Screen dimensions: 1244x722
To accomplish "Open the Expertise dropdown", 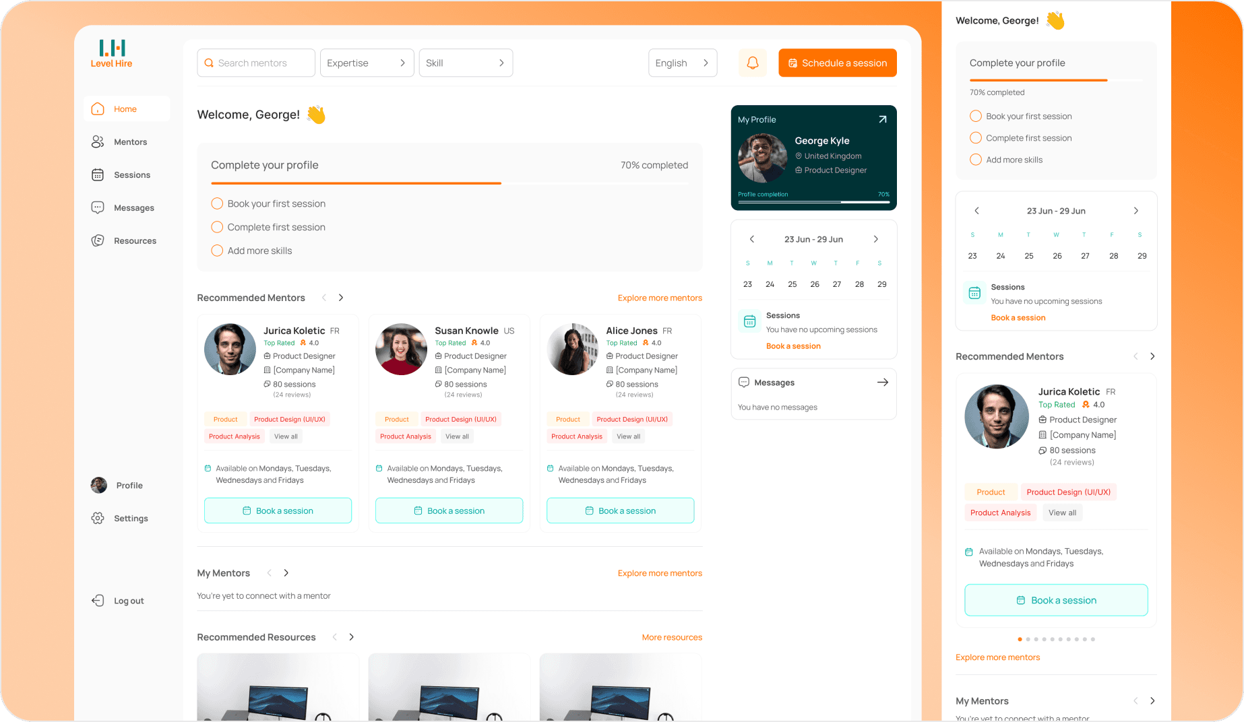I will pyautogui.click(x=367, y=63).
